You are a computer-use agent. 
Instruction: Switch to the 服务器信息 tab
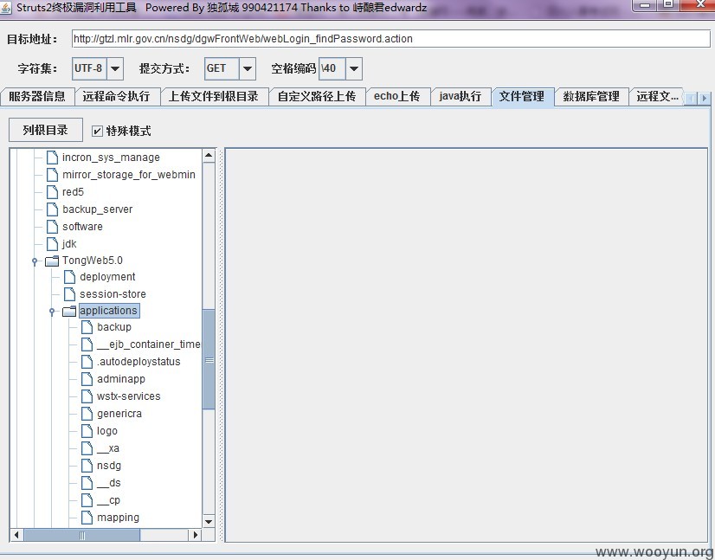pos(37,97)
